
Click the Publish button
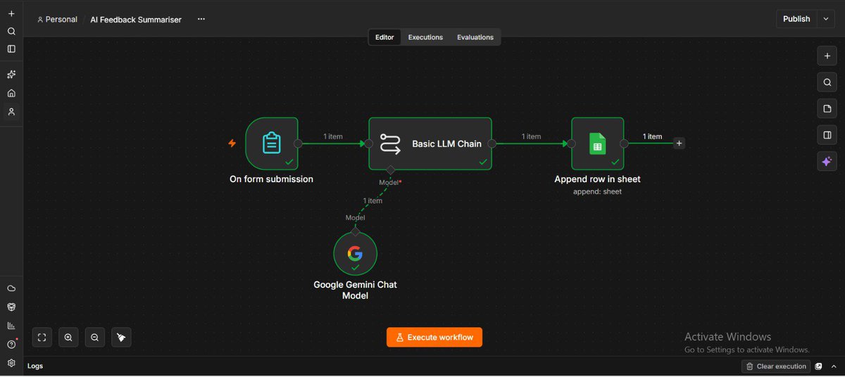796,19
